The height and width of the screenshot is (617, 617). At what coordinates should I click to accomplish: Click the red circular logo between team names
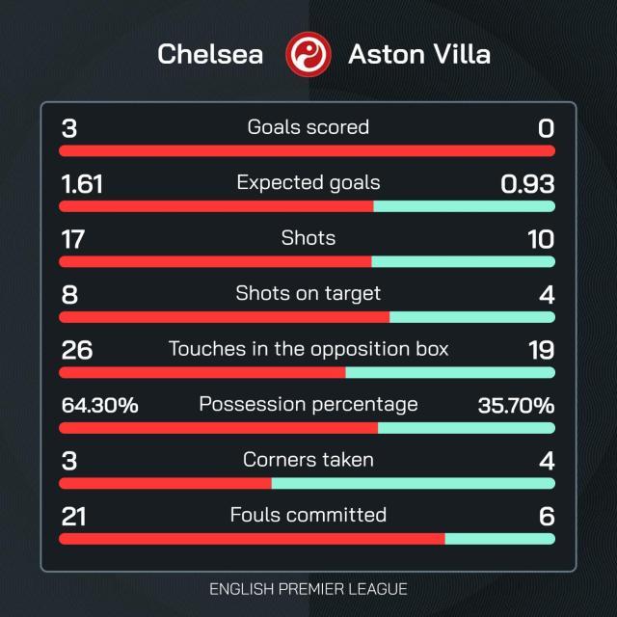tap(308, 53)
